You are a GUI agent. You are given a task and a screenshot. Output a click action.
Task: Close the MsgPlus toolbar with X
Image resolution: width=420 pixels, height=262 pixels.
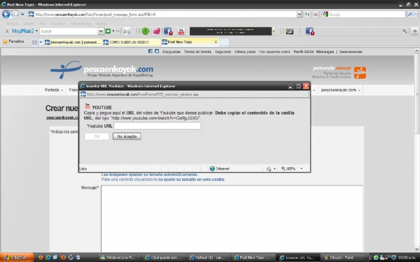click(x=7, y=31)
